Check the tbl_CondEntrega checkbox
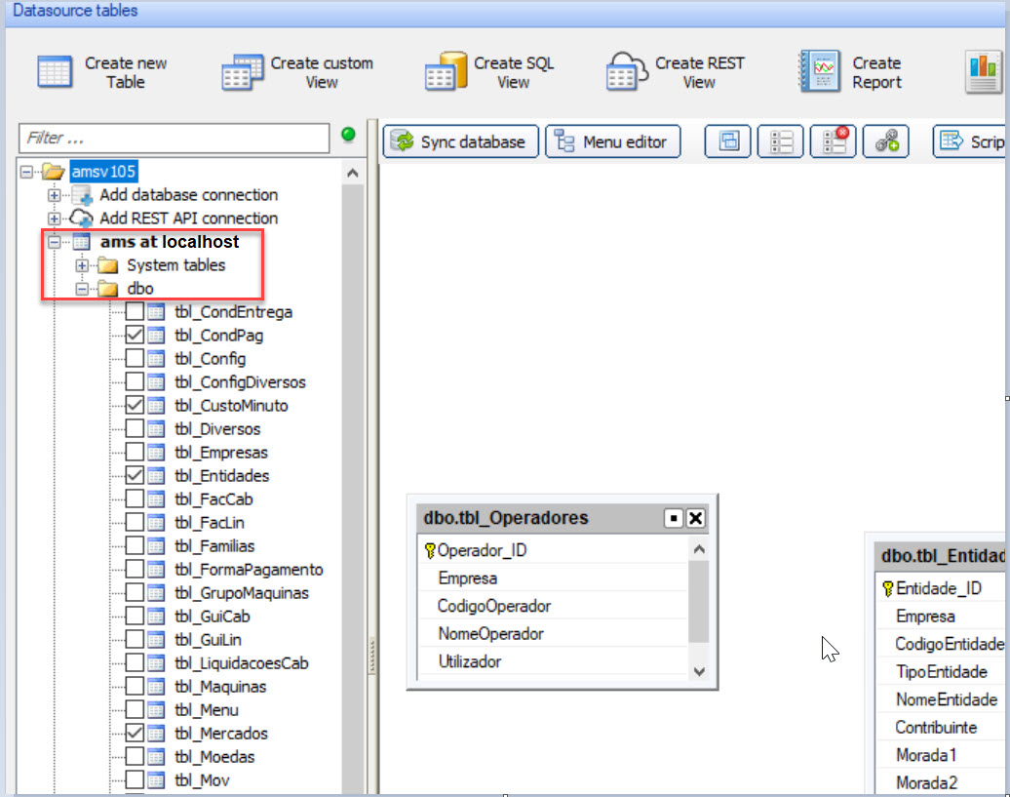This screenshot has height=797, width=1010. coord(135,312)
